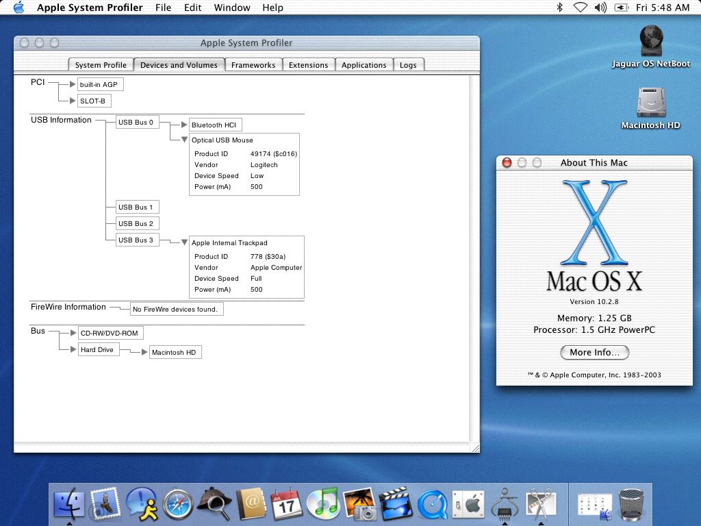Open the Apple menu
Viewport: 701px width, 526px height.
18,8
